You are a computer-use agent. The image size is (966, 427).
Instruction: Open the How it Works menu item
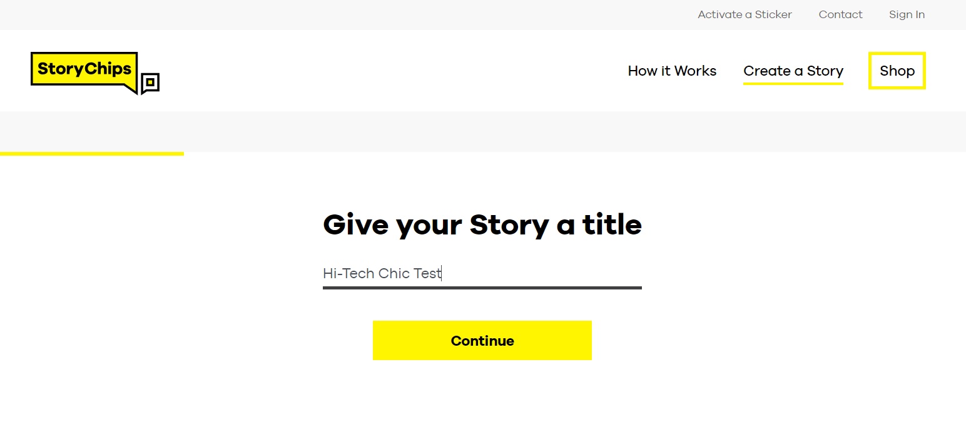click(672, 71)
